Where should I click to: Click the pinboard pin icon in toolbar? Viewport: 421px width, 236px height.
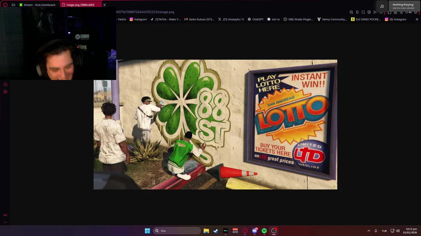click(357, 12)
